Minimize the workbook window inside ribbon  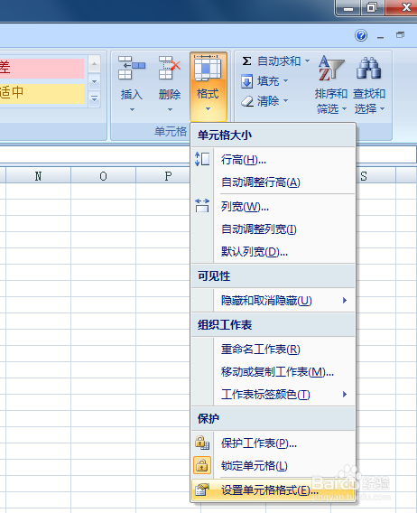point(380,37)
